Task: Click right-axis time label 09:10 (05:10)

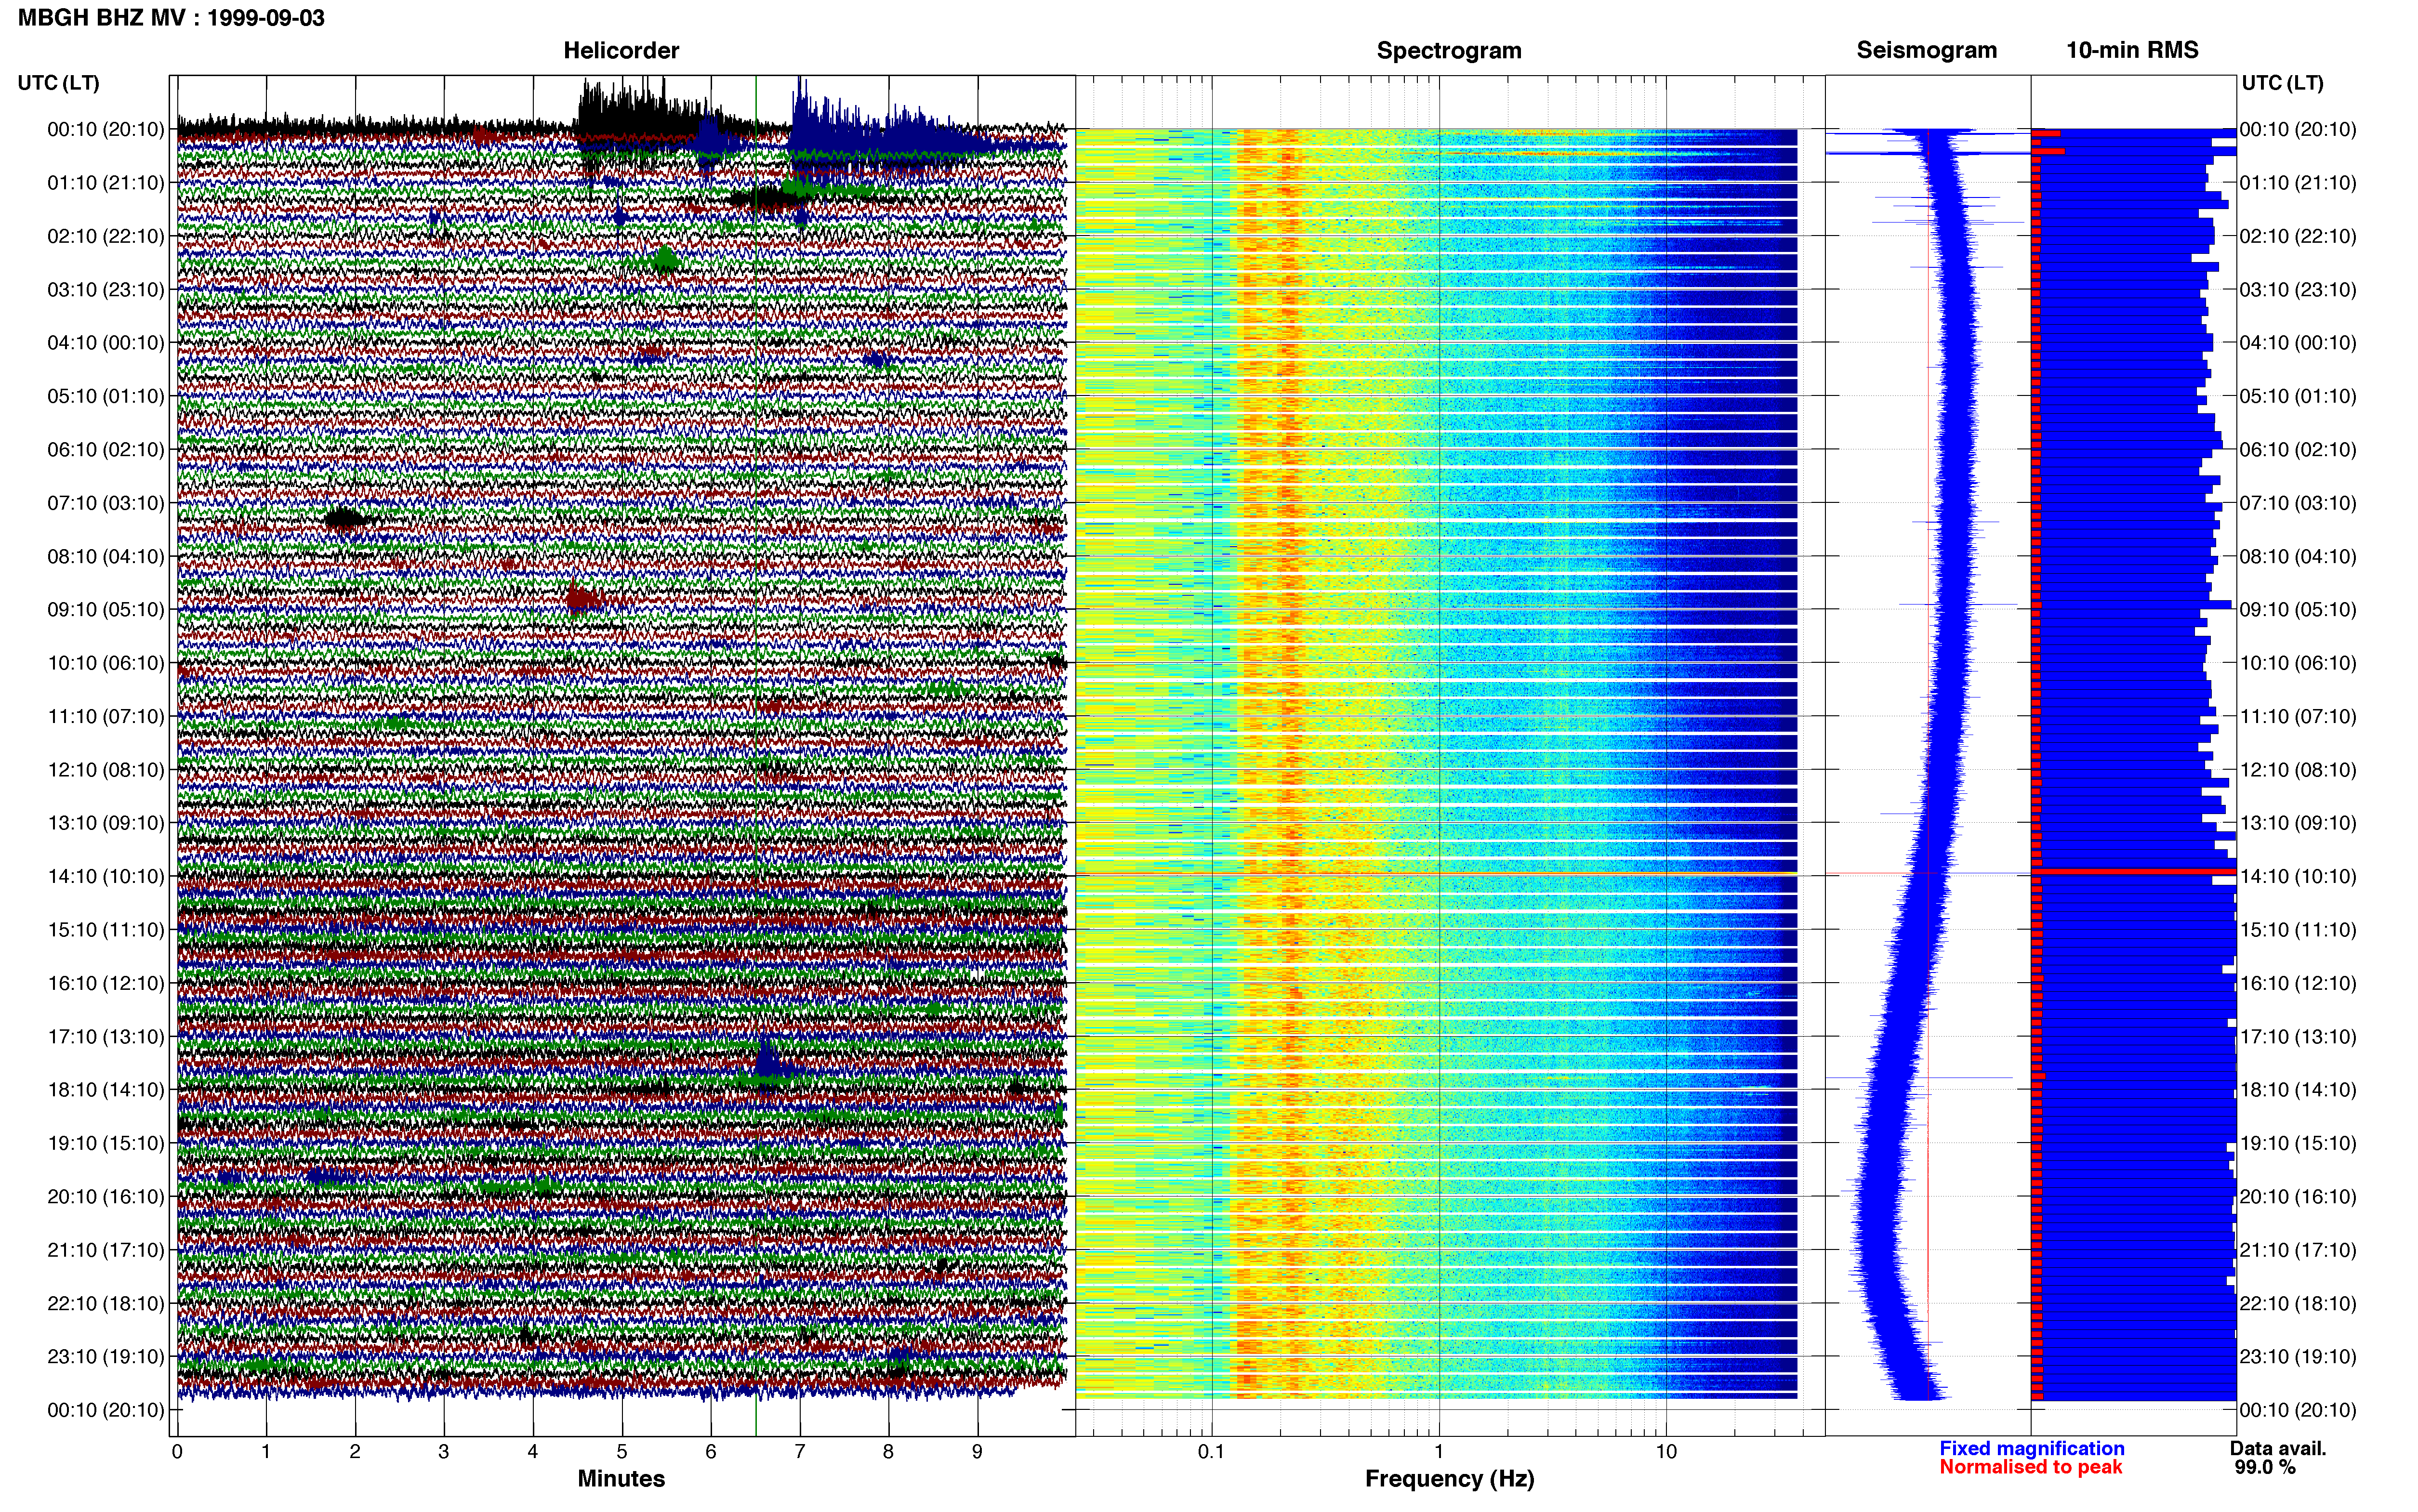Action: pos(2298,610)
